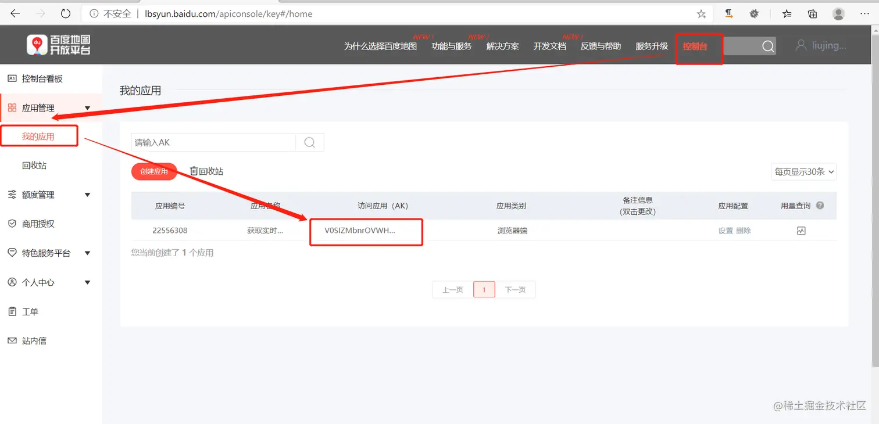Open the 控制台 nav item
The image size is (879, 424).
pos(695,46)
